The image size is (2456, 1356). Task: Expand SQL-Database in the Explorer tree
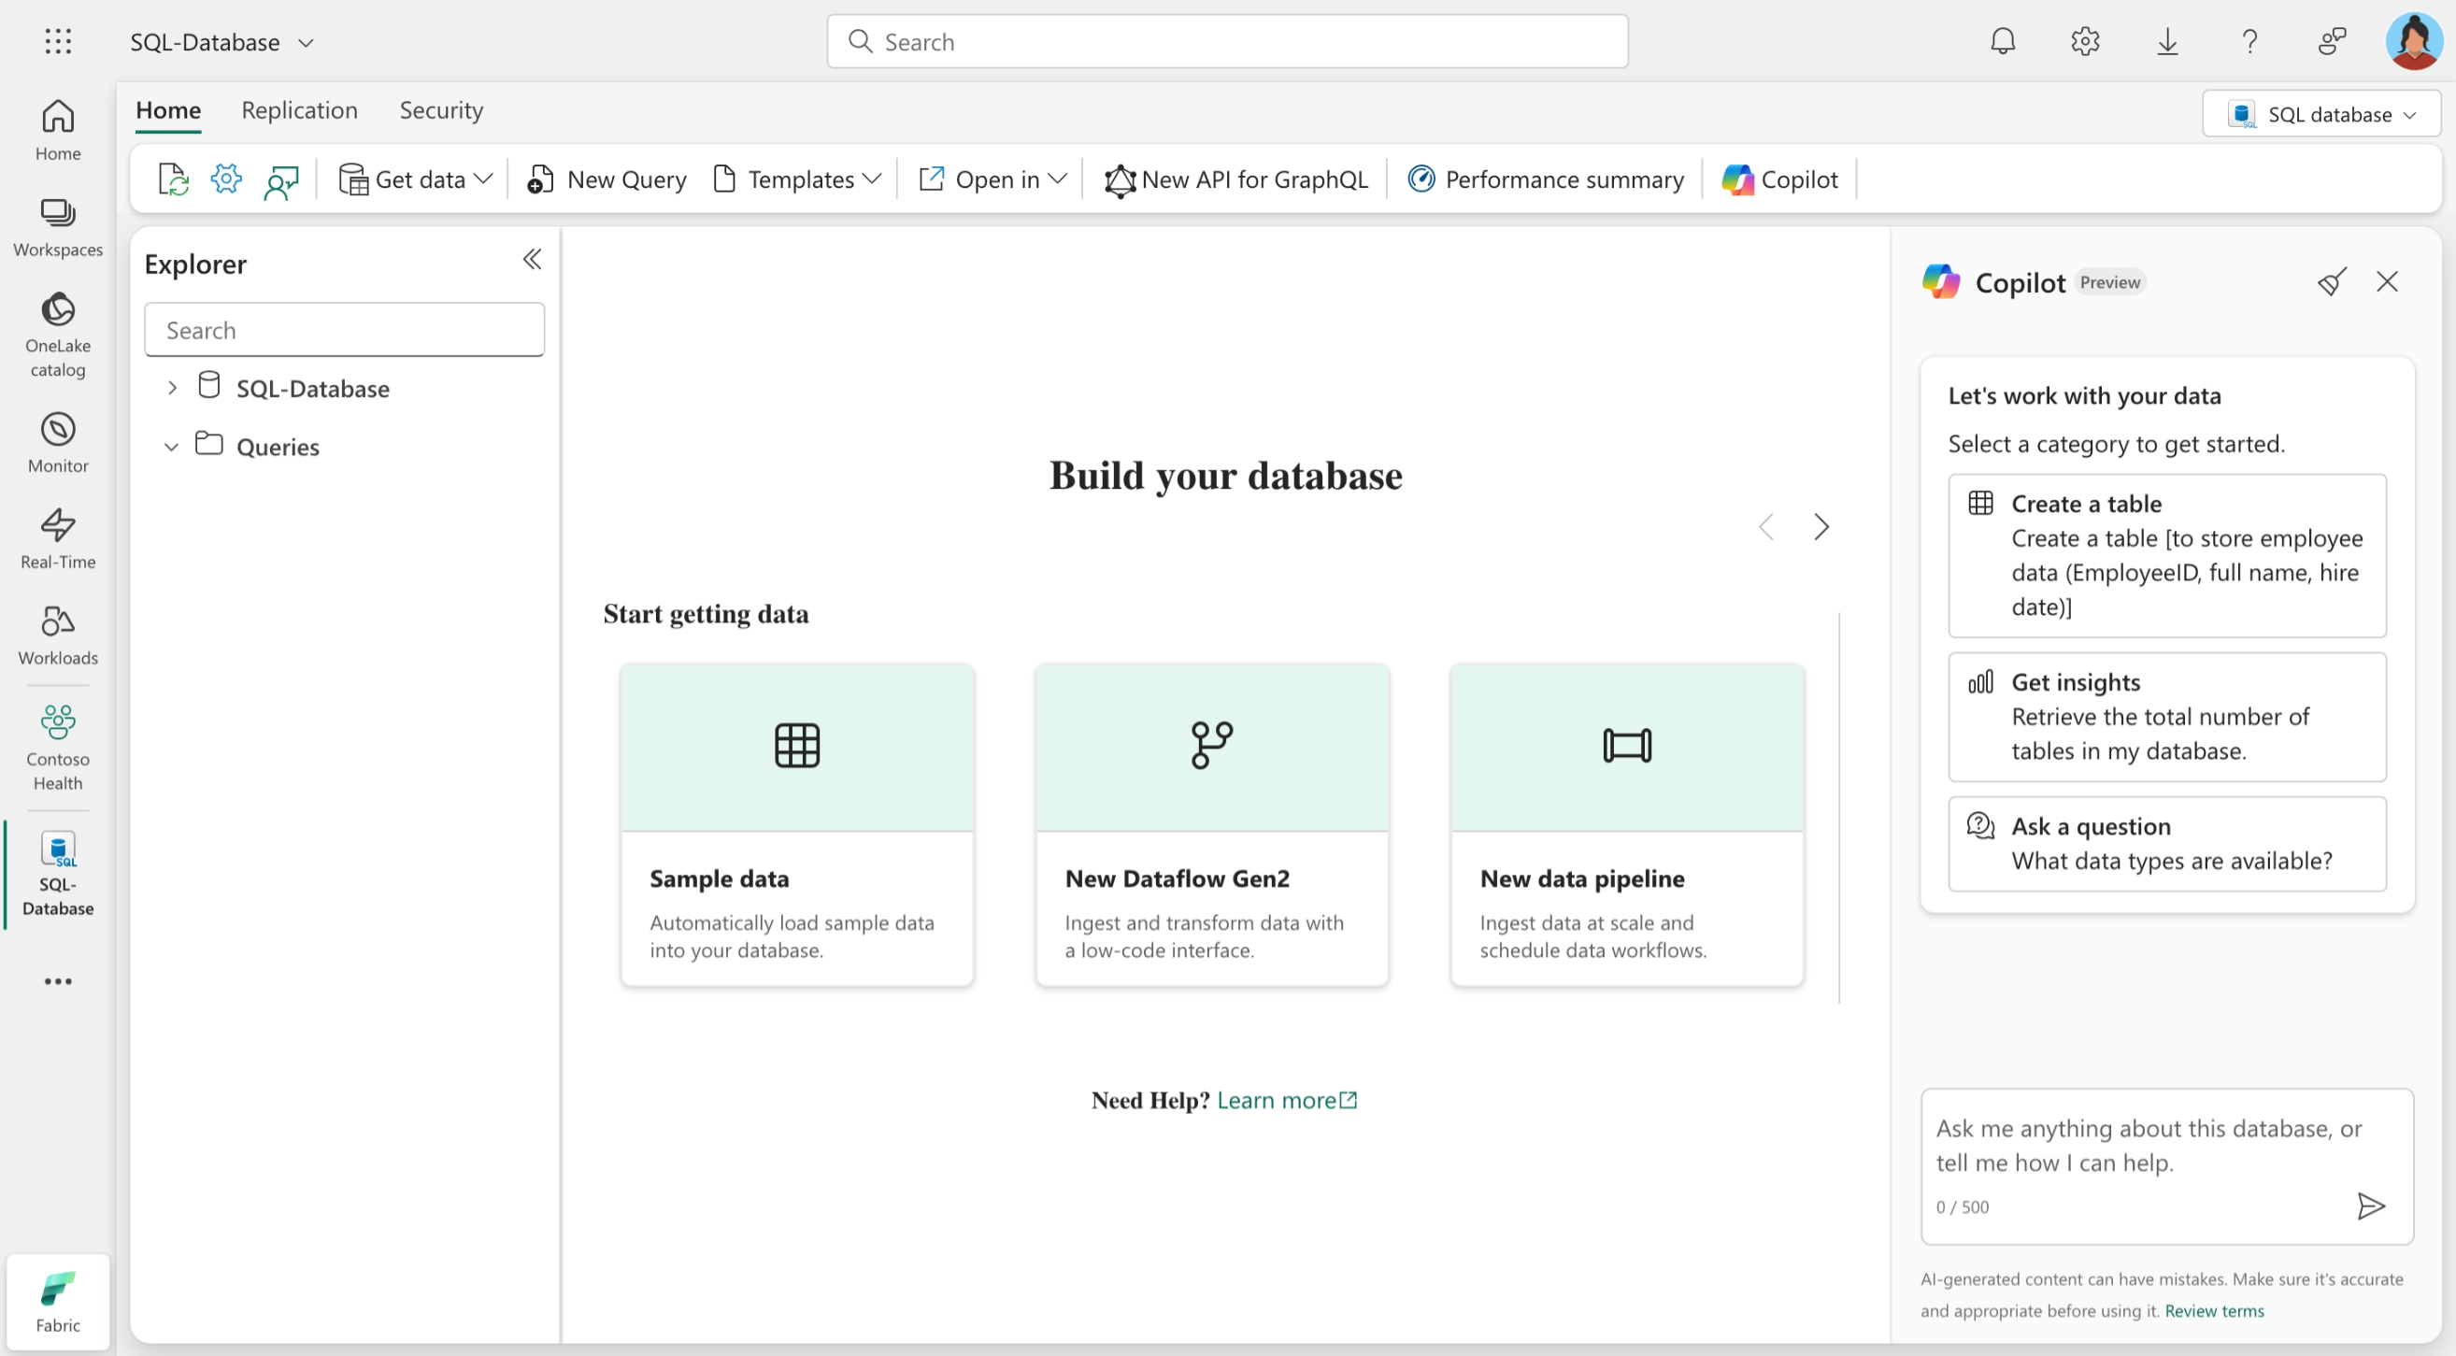tap(172, 387)
